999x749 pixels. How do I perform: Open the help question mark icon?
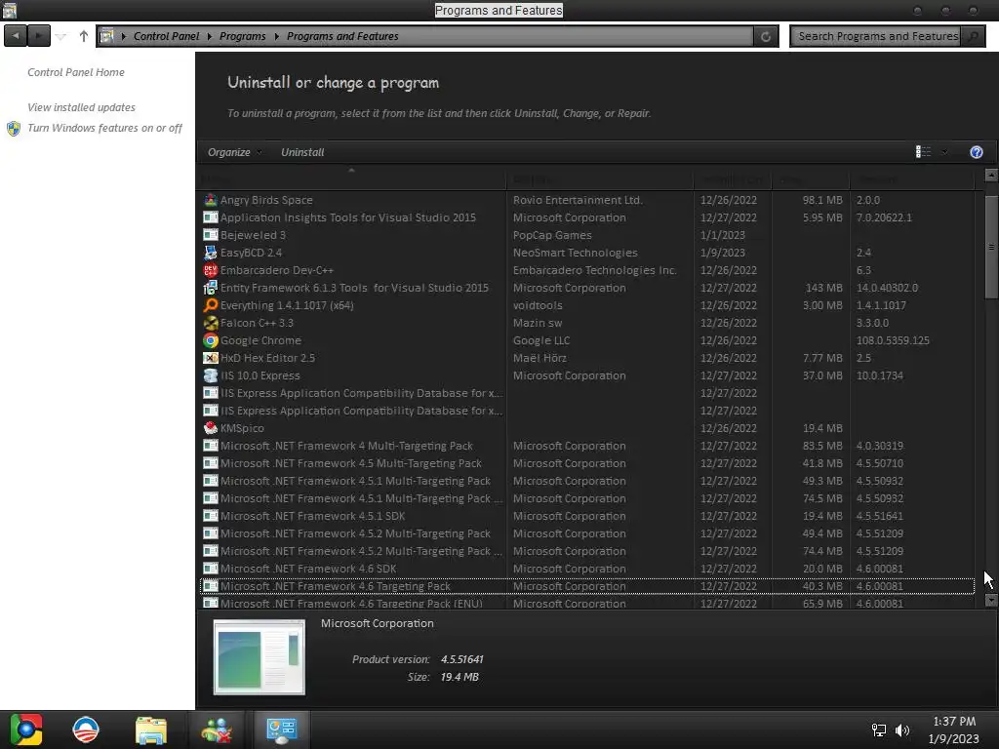tap(976, 152)
